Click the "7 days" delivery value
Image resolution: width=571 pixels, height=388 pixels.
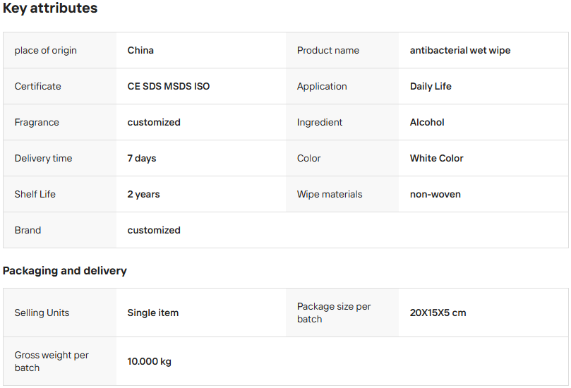pos(142,158)
